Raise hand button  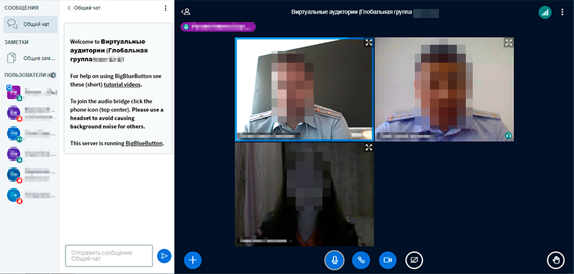click(555, 260)
